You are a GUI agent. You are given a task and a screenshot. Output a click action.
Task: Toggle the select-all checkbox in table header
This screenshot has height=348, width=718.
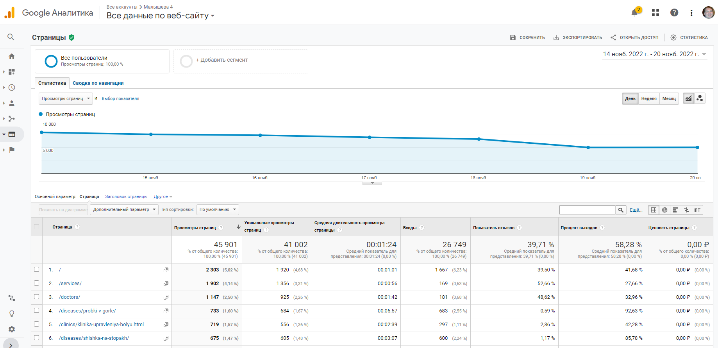point(37,227)
